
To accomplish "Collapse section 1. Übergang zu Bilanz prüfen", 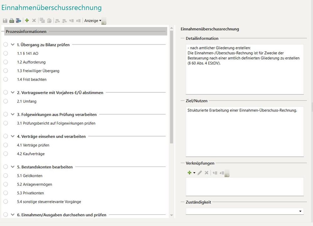I will (13, 45).
